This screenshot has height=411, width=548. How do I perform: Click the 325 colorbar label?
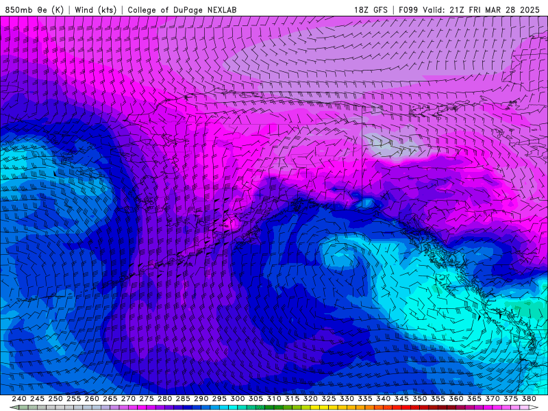(x=328, y=399)
